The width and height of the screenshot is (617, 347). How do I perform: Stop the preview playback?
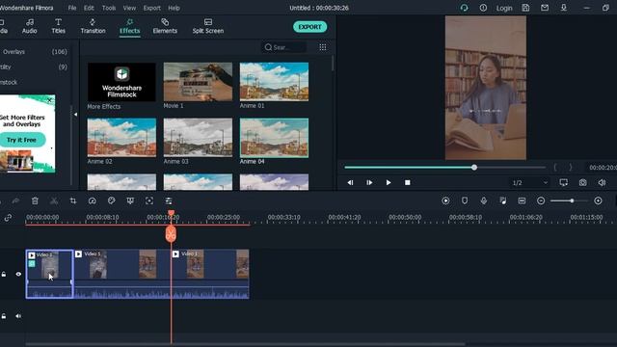[407, 182]
